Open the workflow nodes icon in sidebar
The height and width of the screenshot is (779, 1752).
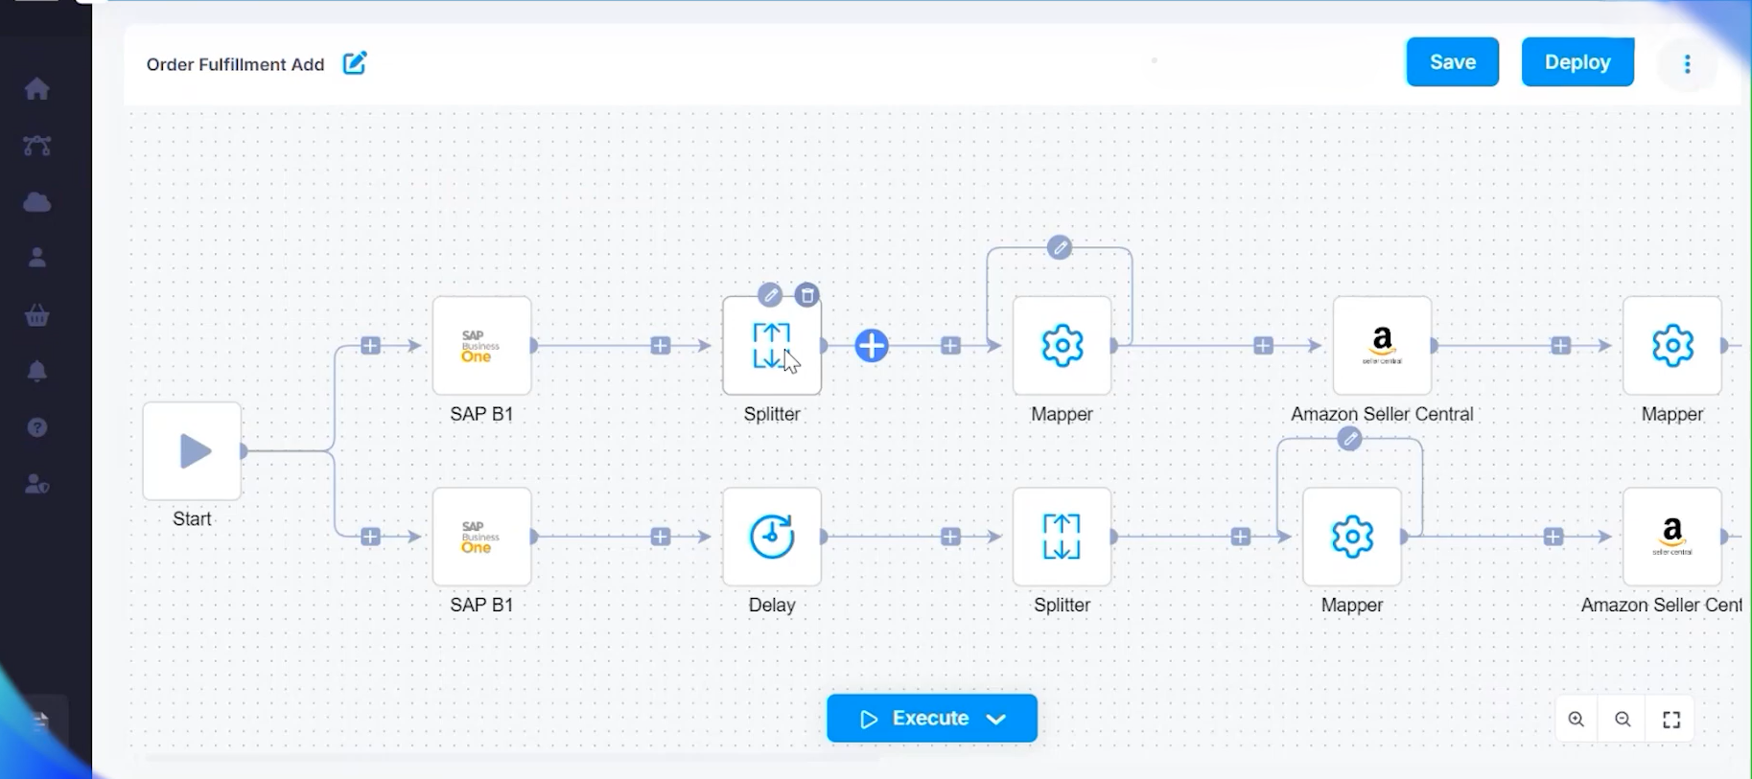[x=37, y=146]
